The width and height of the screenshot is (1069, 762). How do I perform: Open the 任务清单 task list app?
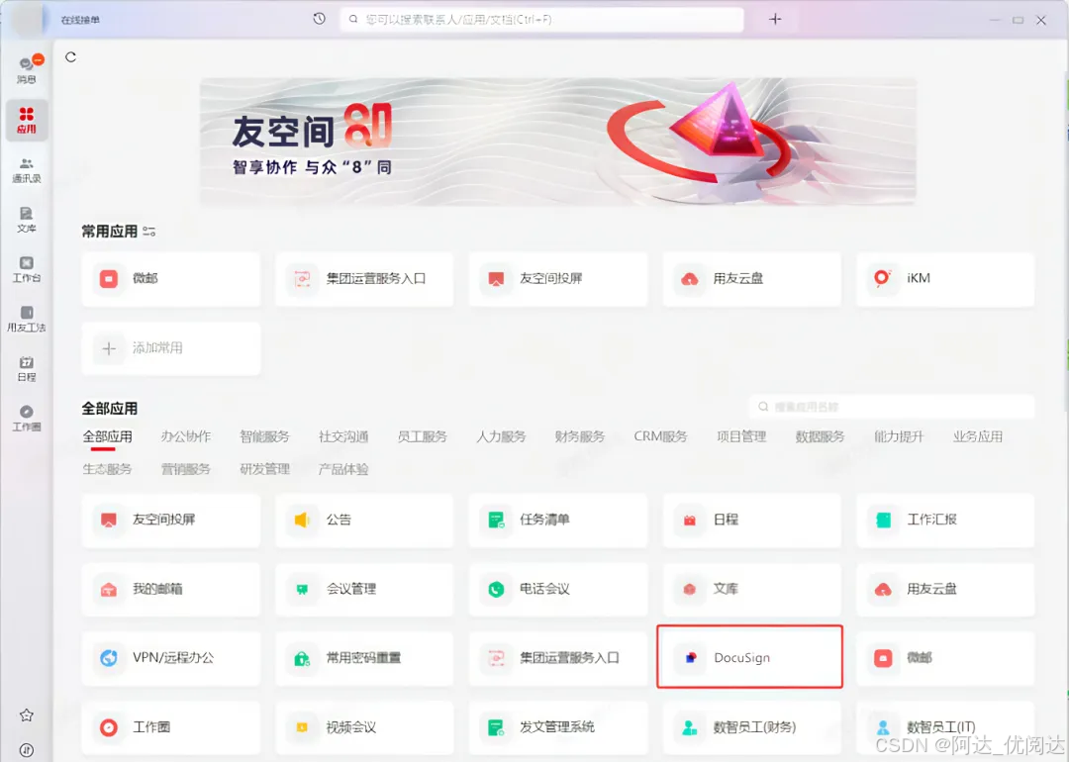pos(558,521)
